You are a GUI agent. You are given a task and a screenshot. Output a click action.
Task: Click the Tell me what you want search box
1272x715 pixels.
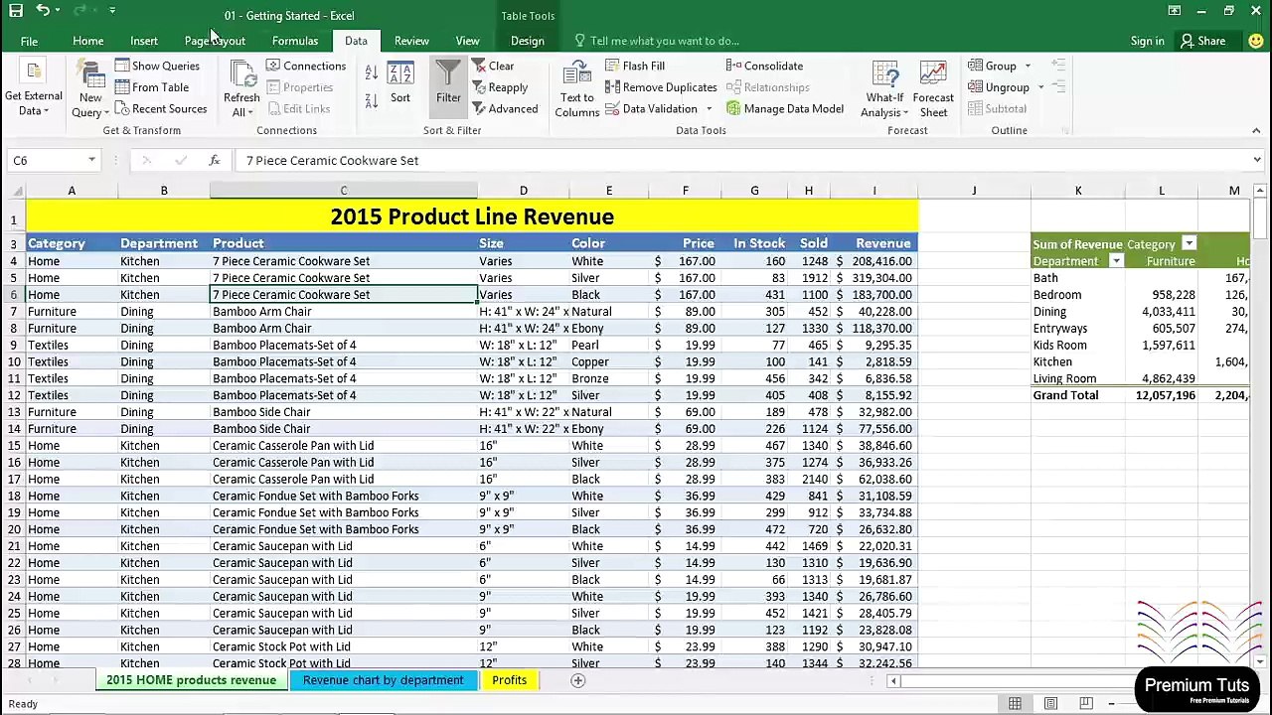click(x=656, y=41)
